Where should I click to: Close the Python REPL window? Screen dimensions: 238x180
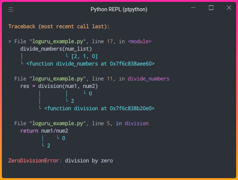229,8
